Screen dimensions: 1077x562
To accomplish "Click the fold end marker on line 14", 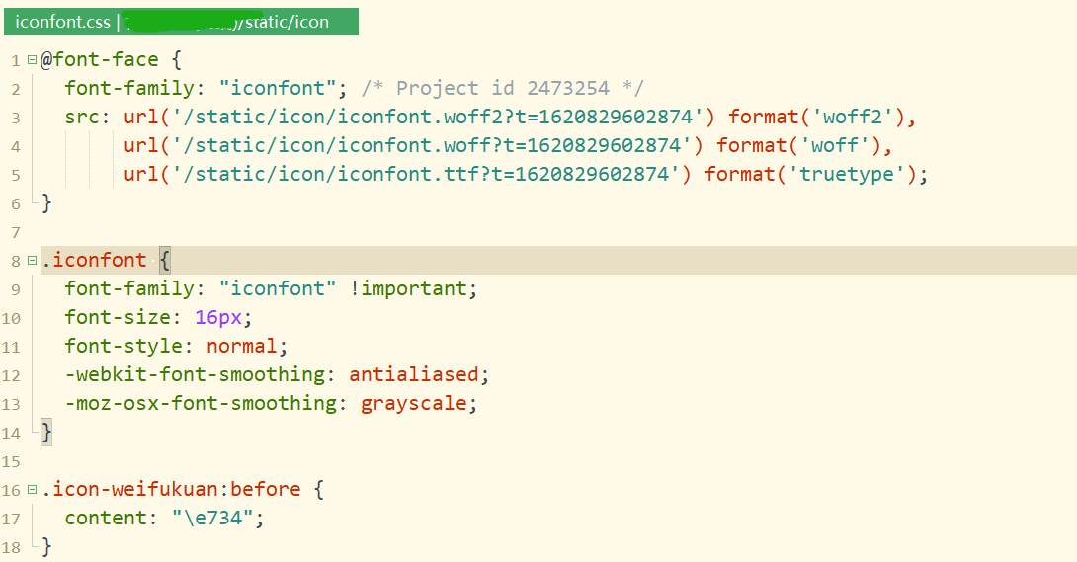I will pyautogui.click(x=36, y=433).
